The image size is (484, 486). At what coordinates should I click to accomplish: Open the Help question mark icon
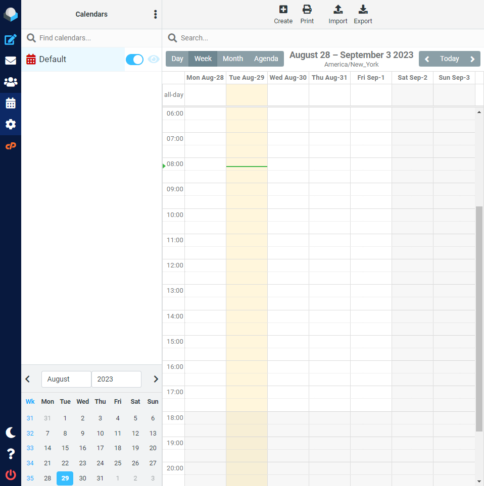point(11,454)
